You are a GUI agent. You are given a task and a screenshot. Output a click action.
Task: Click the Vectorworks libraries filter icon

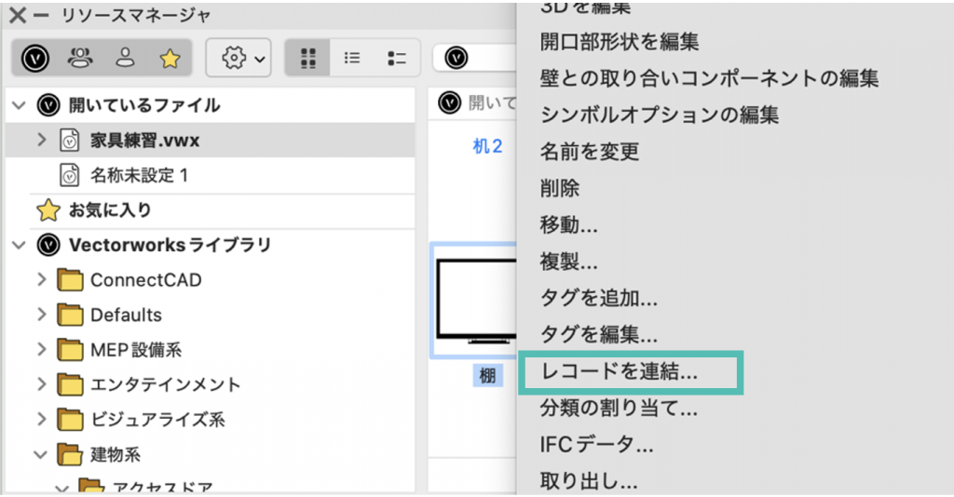35,59
